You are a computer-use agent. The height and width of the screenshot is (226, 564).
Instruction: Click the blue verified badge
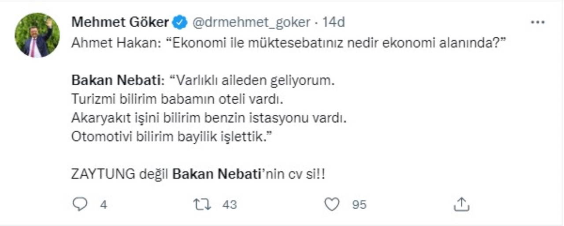pos(181,22)
